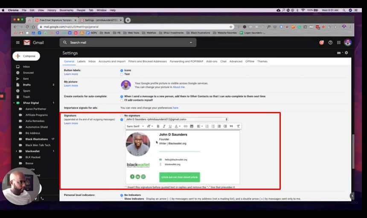Show search options arrow

point(191,43)
